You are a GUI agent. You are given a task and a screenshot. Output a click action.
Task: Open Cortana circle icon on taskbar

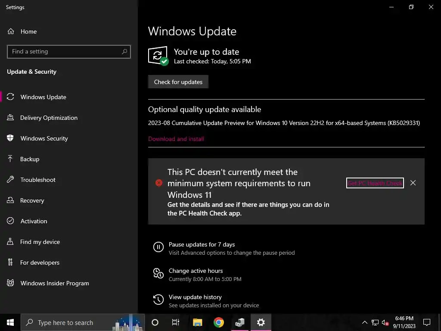click(x=155, y=322)
